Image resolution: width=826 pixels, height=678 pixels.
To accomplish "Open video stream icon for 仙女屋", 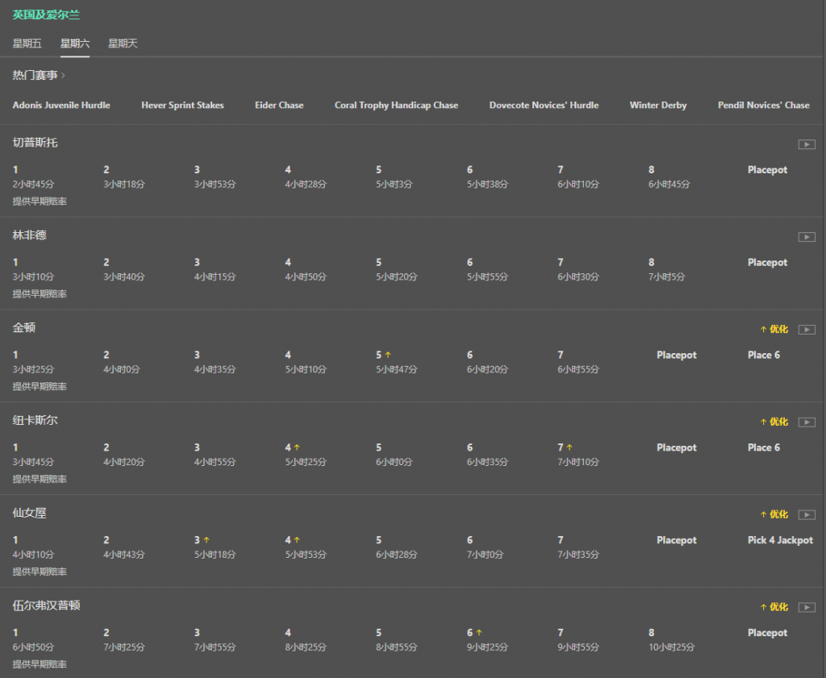I will click(x=806, y=515).
